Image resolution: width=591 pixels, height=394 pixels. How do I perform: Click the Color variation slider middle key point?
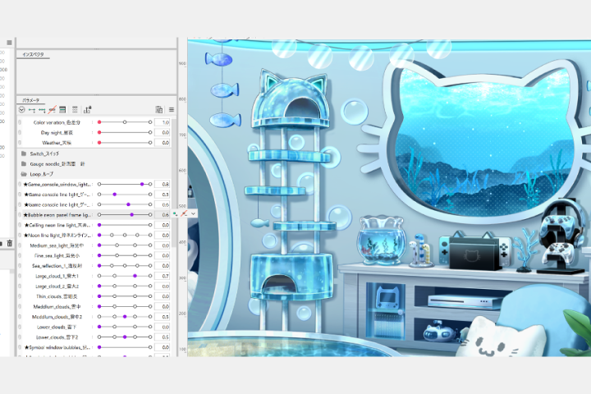(x=125, y=122)
